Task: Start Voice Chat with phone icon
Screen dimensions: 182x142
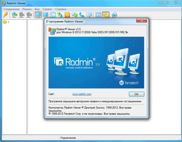Action: click(x=82, y=15)
